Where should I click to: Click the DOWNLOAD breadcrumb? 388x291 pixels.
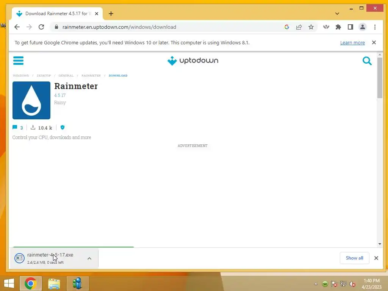point(118,75)
